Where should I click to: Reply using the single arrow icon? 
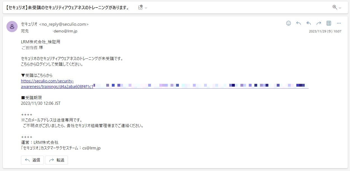click(299, 23)
